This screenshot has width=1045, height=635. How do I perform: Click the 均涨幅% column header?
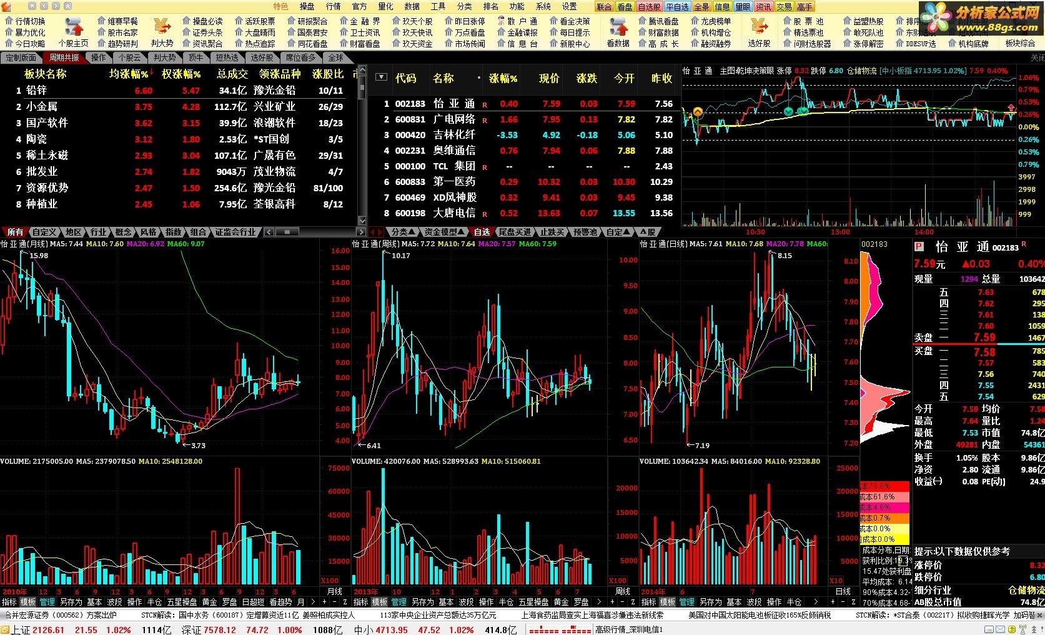[x=129, y=74]
